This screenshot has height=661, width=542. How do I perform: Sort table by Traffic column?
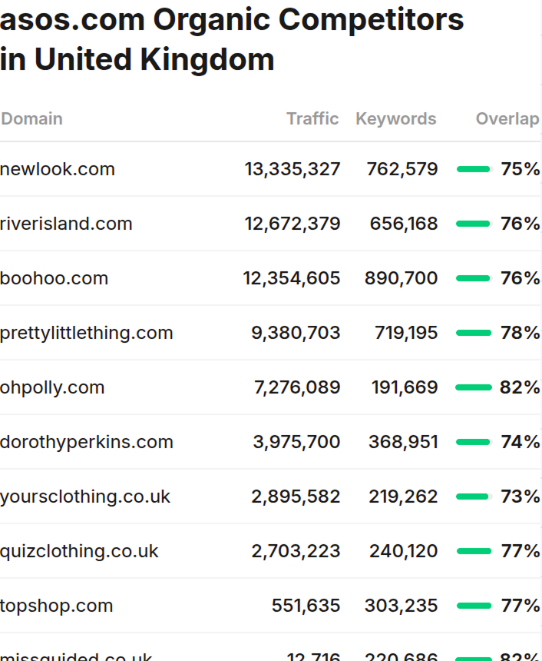tap(312, 118)
